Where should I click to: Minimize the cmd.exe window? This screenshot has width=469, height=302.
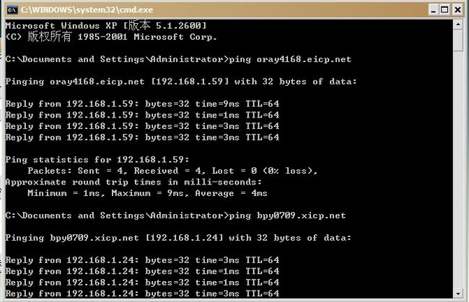pyautogui.click(x=433, y=10)
